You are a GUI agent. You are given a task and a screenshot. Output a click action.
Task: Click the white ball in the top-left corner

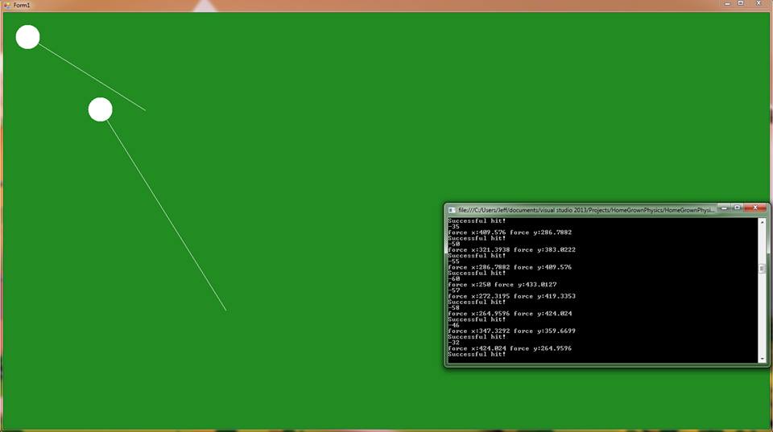28,37
